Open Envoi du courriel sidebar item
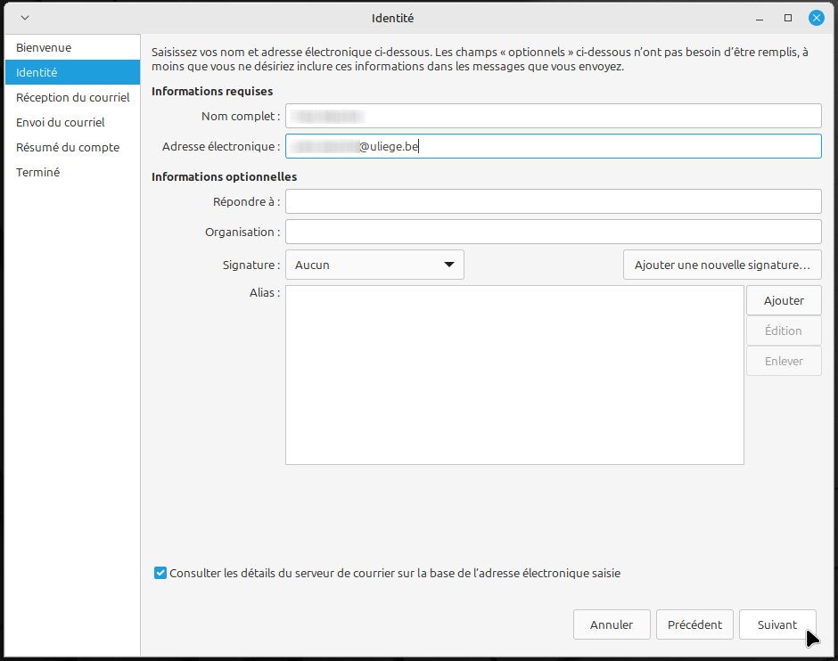 pos(60,122)
